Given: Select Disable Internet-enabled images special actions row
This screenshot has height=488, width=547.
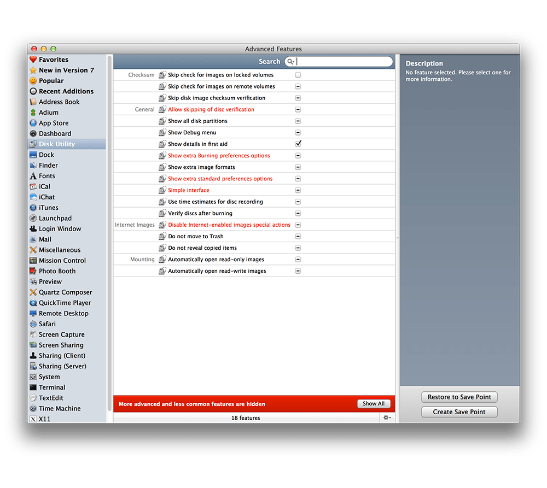Looking at the screenshot, I should [254, 225].
